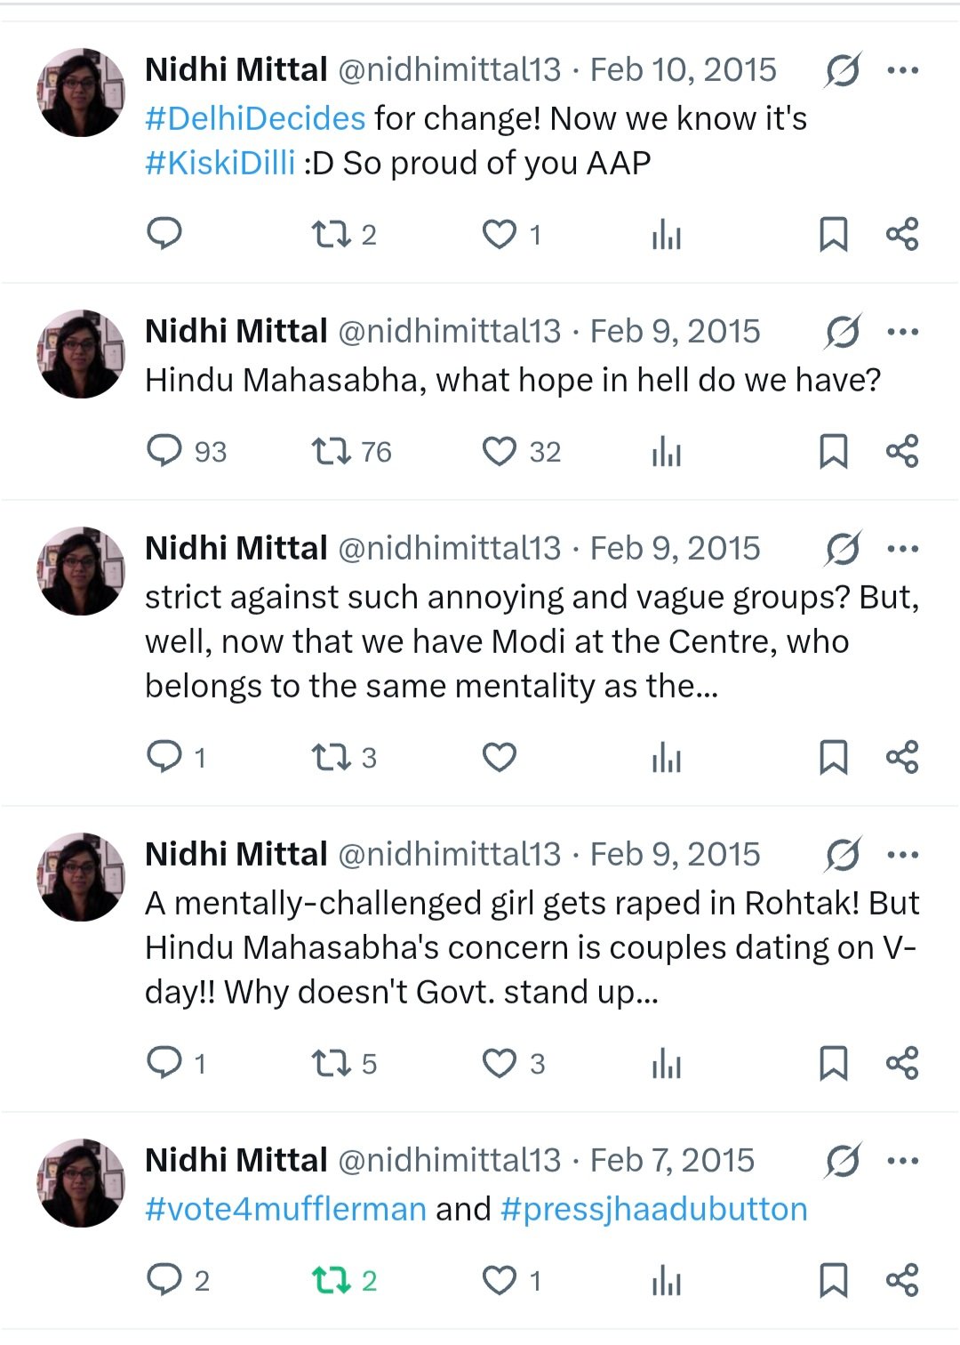Image resolution: width=960 pixels, height=1345 pixels.
Task: Share the #vote4mufflerman tweet
Action: click(901, 1280)
